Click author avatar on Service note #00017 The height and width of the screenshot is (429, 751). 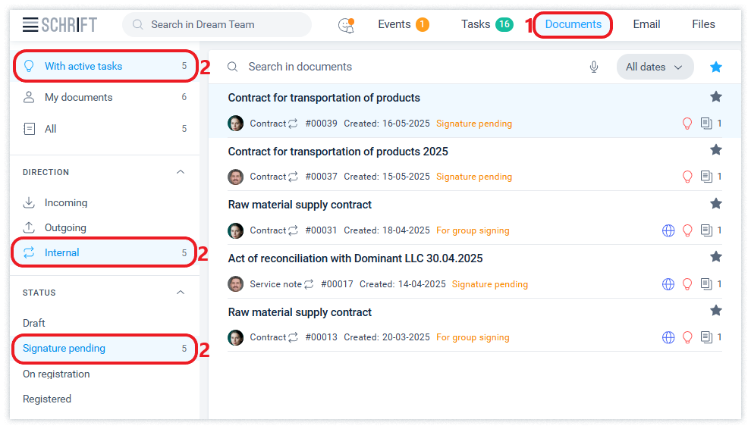click(x=236, y=284)
